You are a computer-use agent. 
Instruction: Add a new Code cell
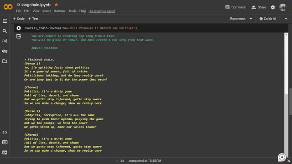coord(19,19)
